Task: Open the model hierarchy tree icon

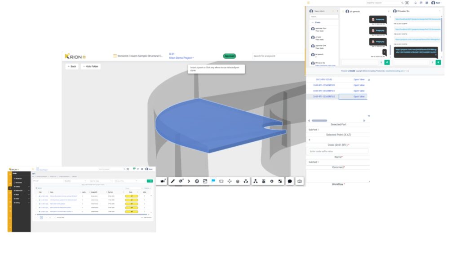Action: [255, 181]
